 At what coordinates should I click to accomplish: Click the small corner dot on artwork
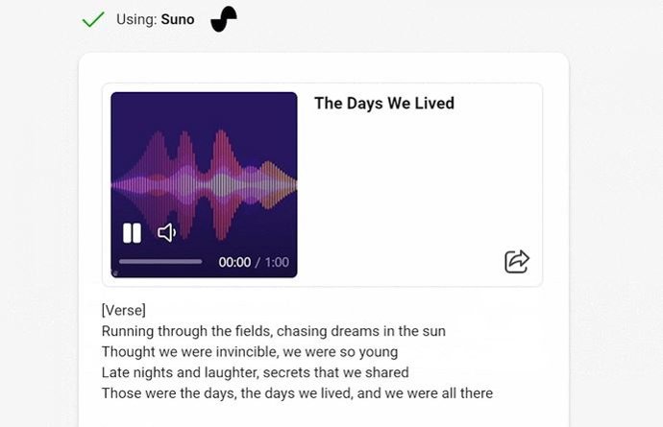114,274
